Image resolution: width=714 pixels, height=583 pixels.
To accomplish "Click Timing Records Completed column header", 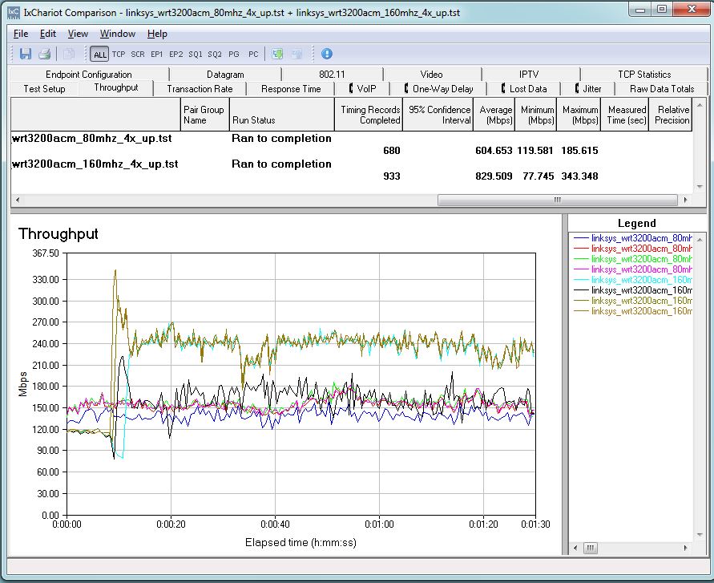I will coord(369,115).
